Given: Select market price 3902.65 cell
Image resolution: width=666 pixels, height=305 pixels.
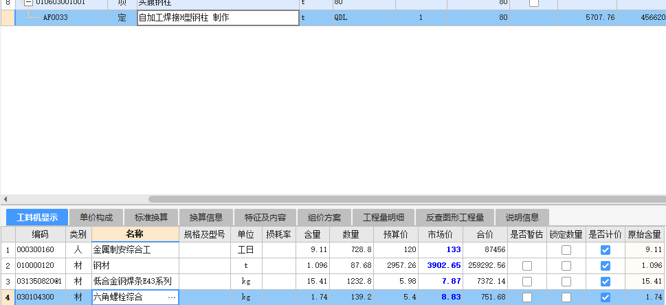Looking at the screenshot, I should (x=441, y=266).
